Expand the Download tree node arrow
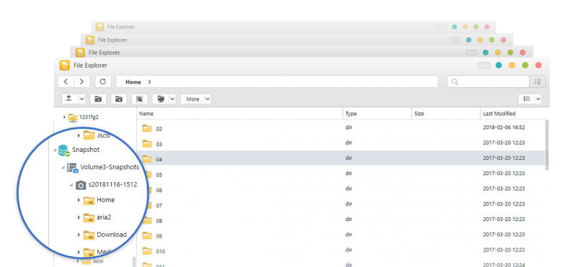Image resolution: width=575 pixels, height=267 pixels. click(x=79, y=235)
